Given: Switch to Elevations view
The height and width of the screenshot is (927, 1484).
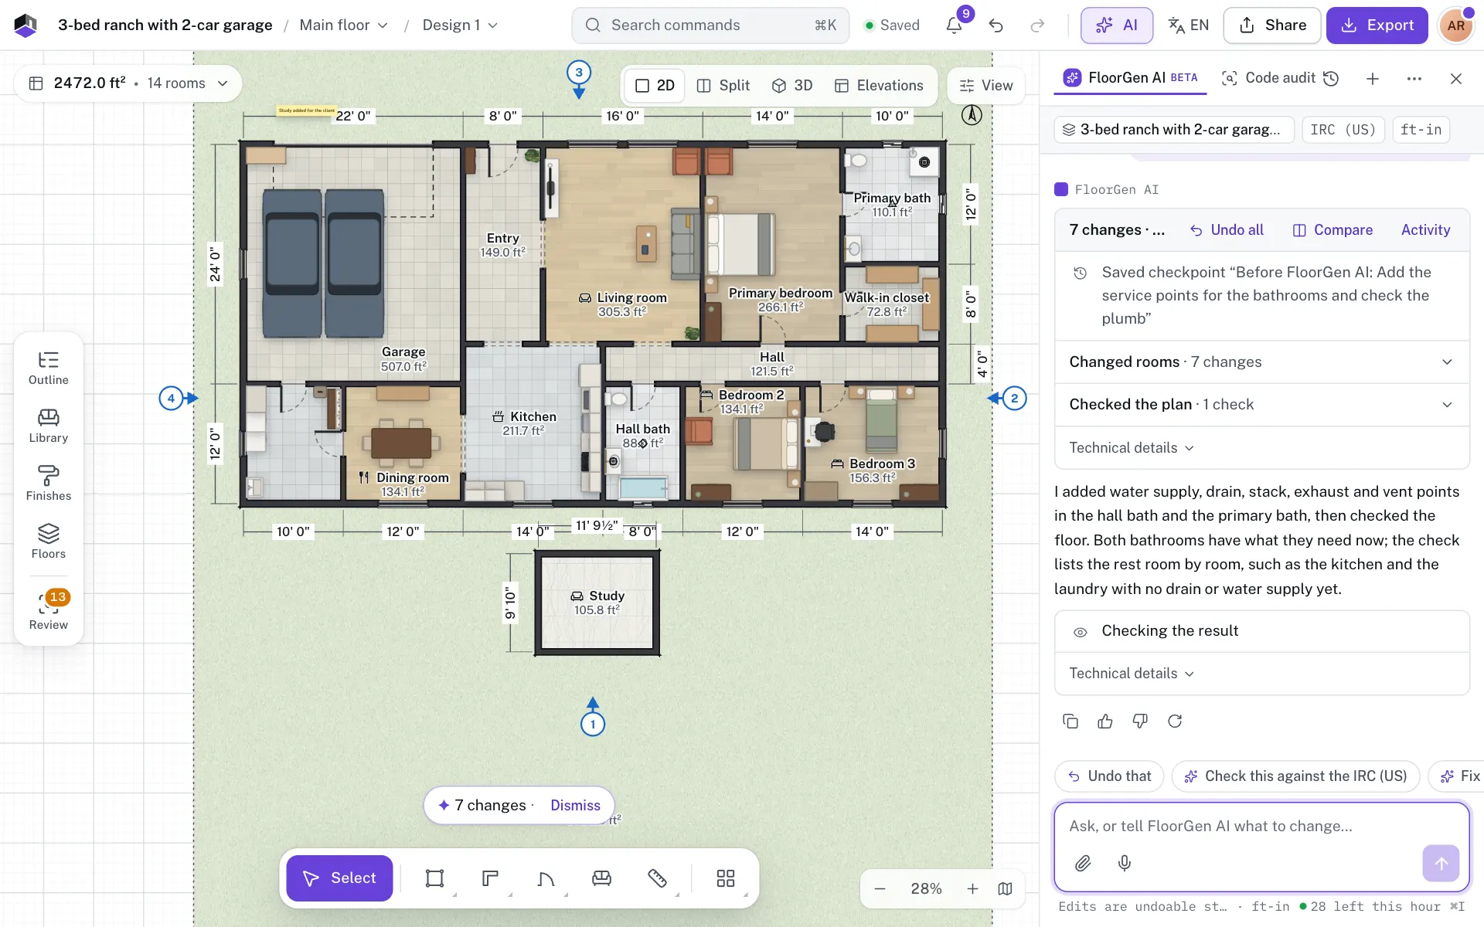Looking at the screenshot, I should pyautogui.click(x=879, y=86).
